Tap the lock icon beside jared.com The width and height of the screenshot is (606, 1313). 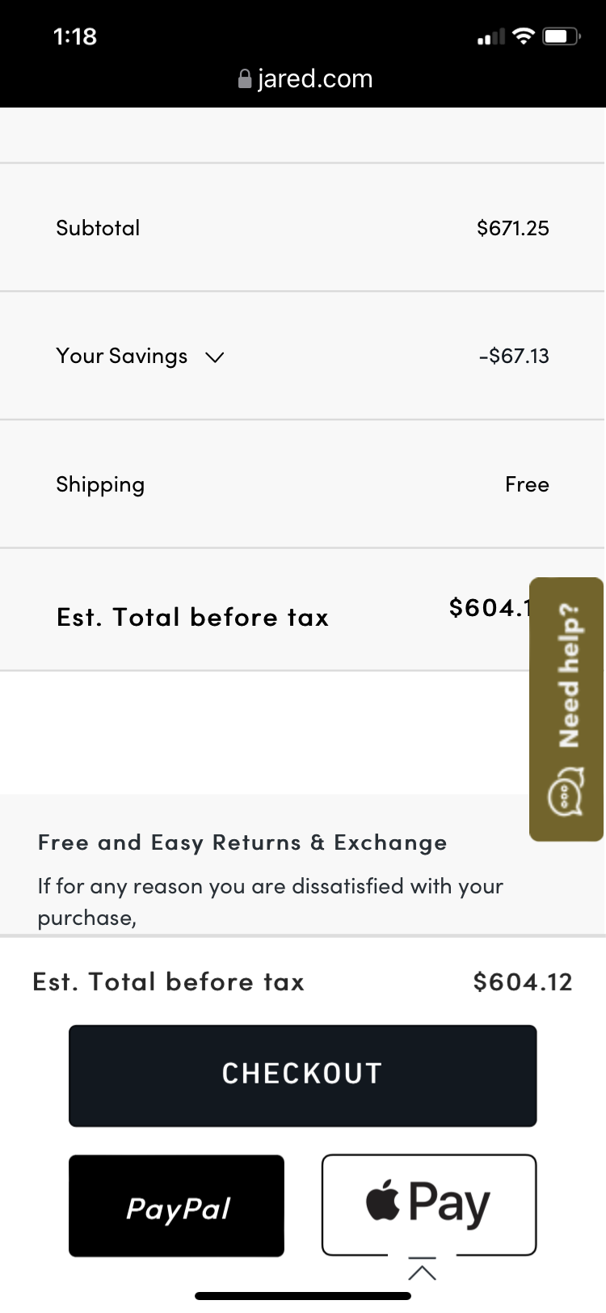click(245, 78)
